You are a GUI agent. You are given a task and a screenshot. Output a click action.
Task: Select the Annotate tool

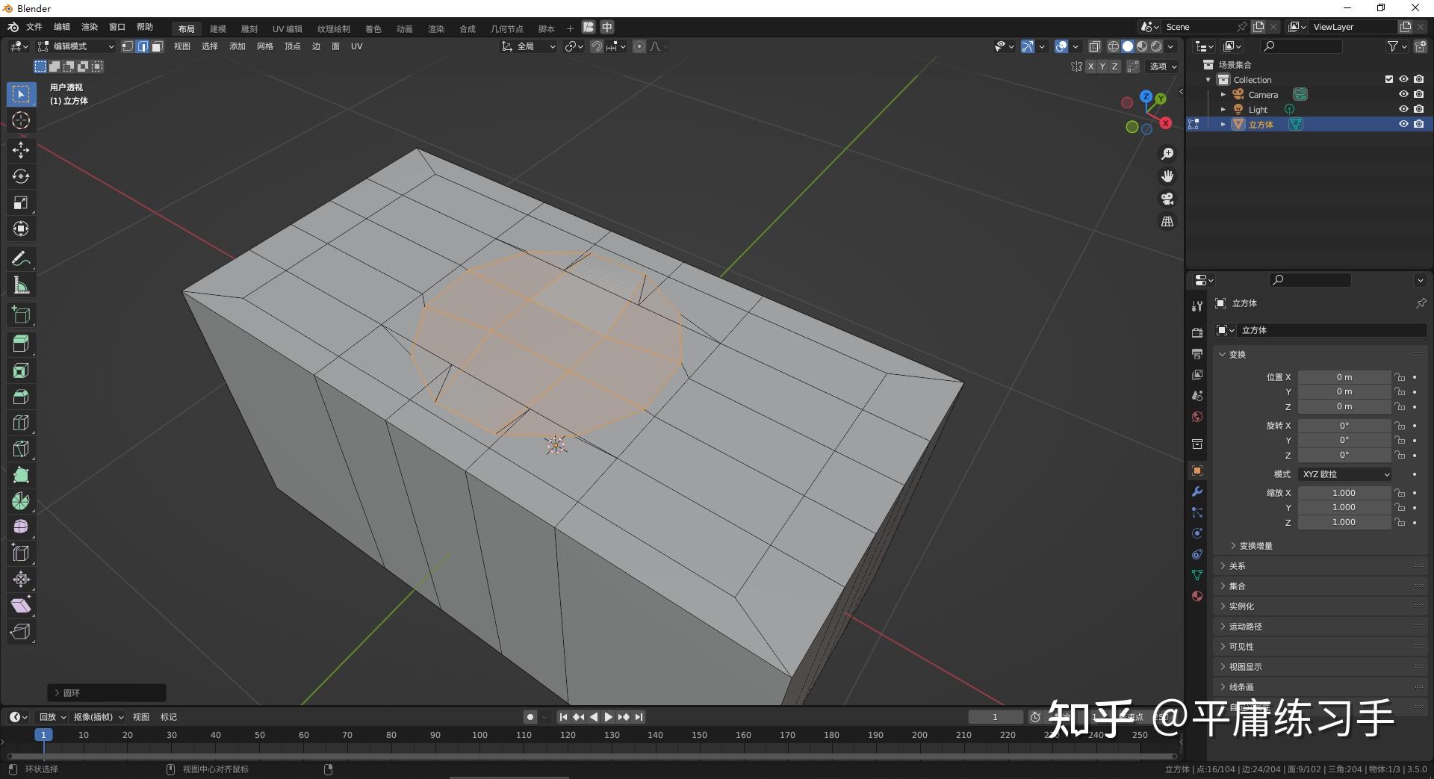click(21, 258)
